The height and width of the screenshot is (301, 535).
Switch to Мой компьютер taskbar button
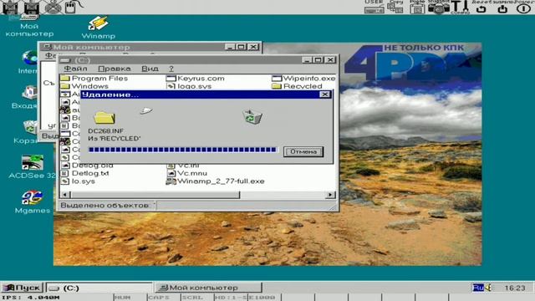click(208, 288)
